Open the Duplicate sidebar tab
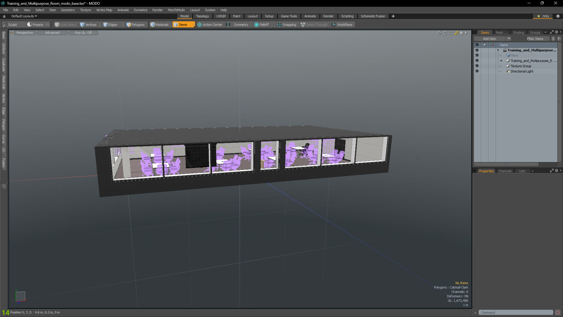 click(x=4, y=65)
